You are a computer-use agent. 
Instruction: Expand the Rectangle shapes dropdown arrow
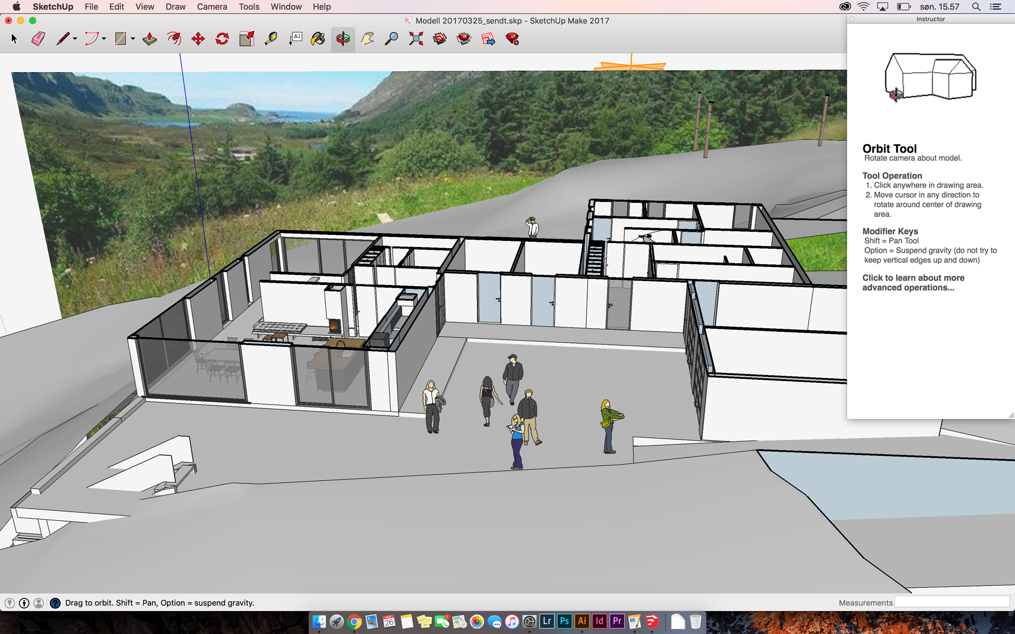[x=133, y=39]
